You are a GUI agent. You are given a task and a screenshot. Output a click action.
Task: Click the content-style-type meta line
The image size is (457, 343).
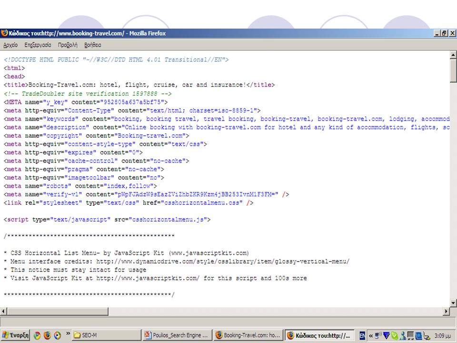click(x=105, y=144)
